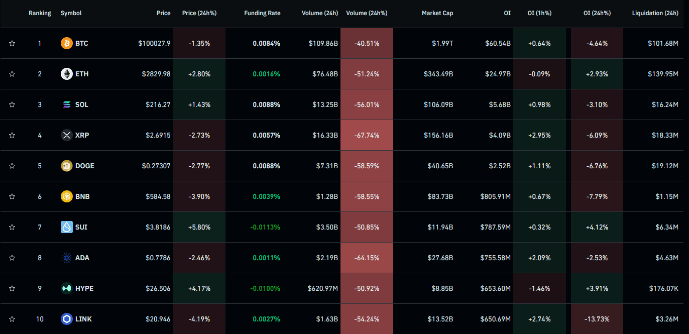Click the BNB coin logo
Screen dimensions: 689x334
coord(67,197)
